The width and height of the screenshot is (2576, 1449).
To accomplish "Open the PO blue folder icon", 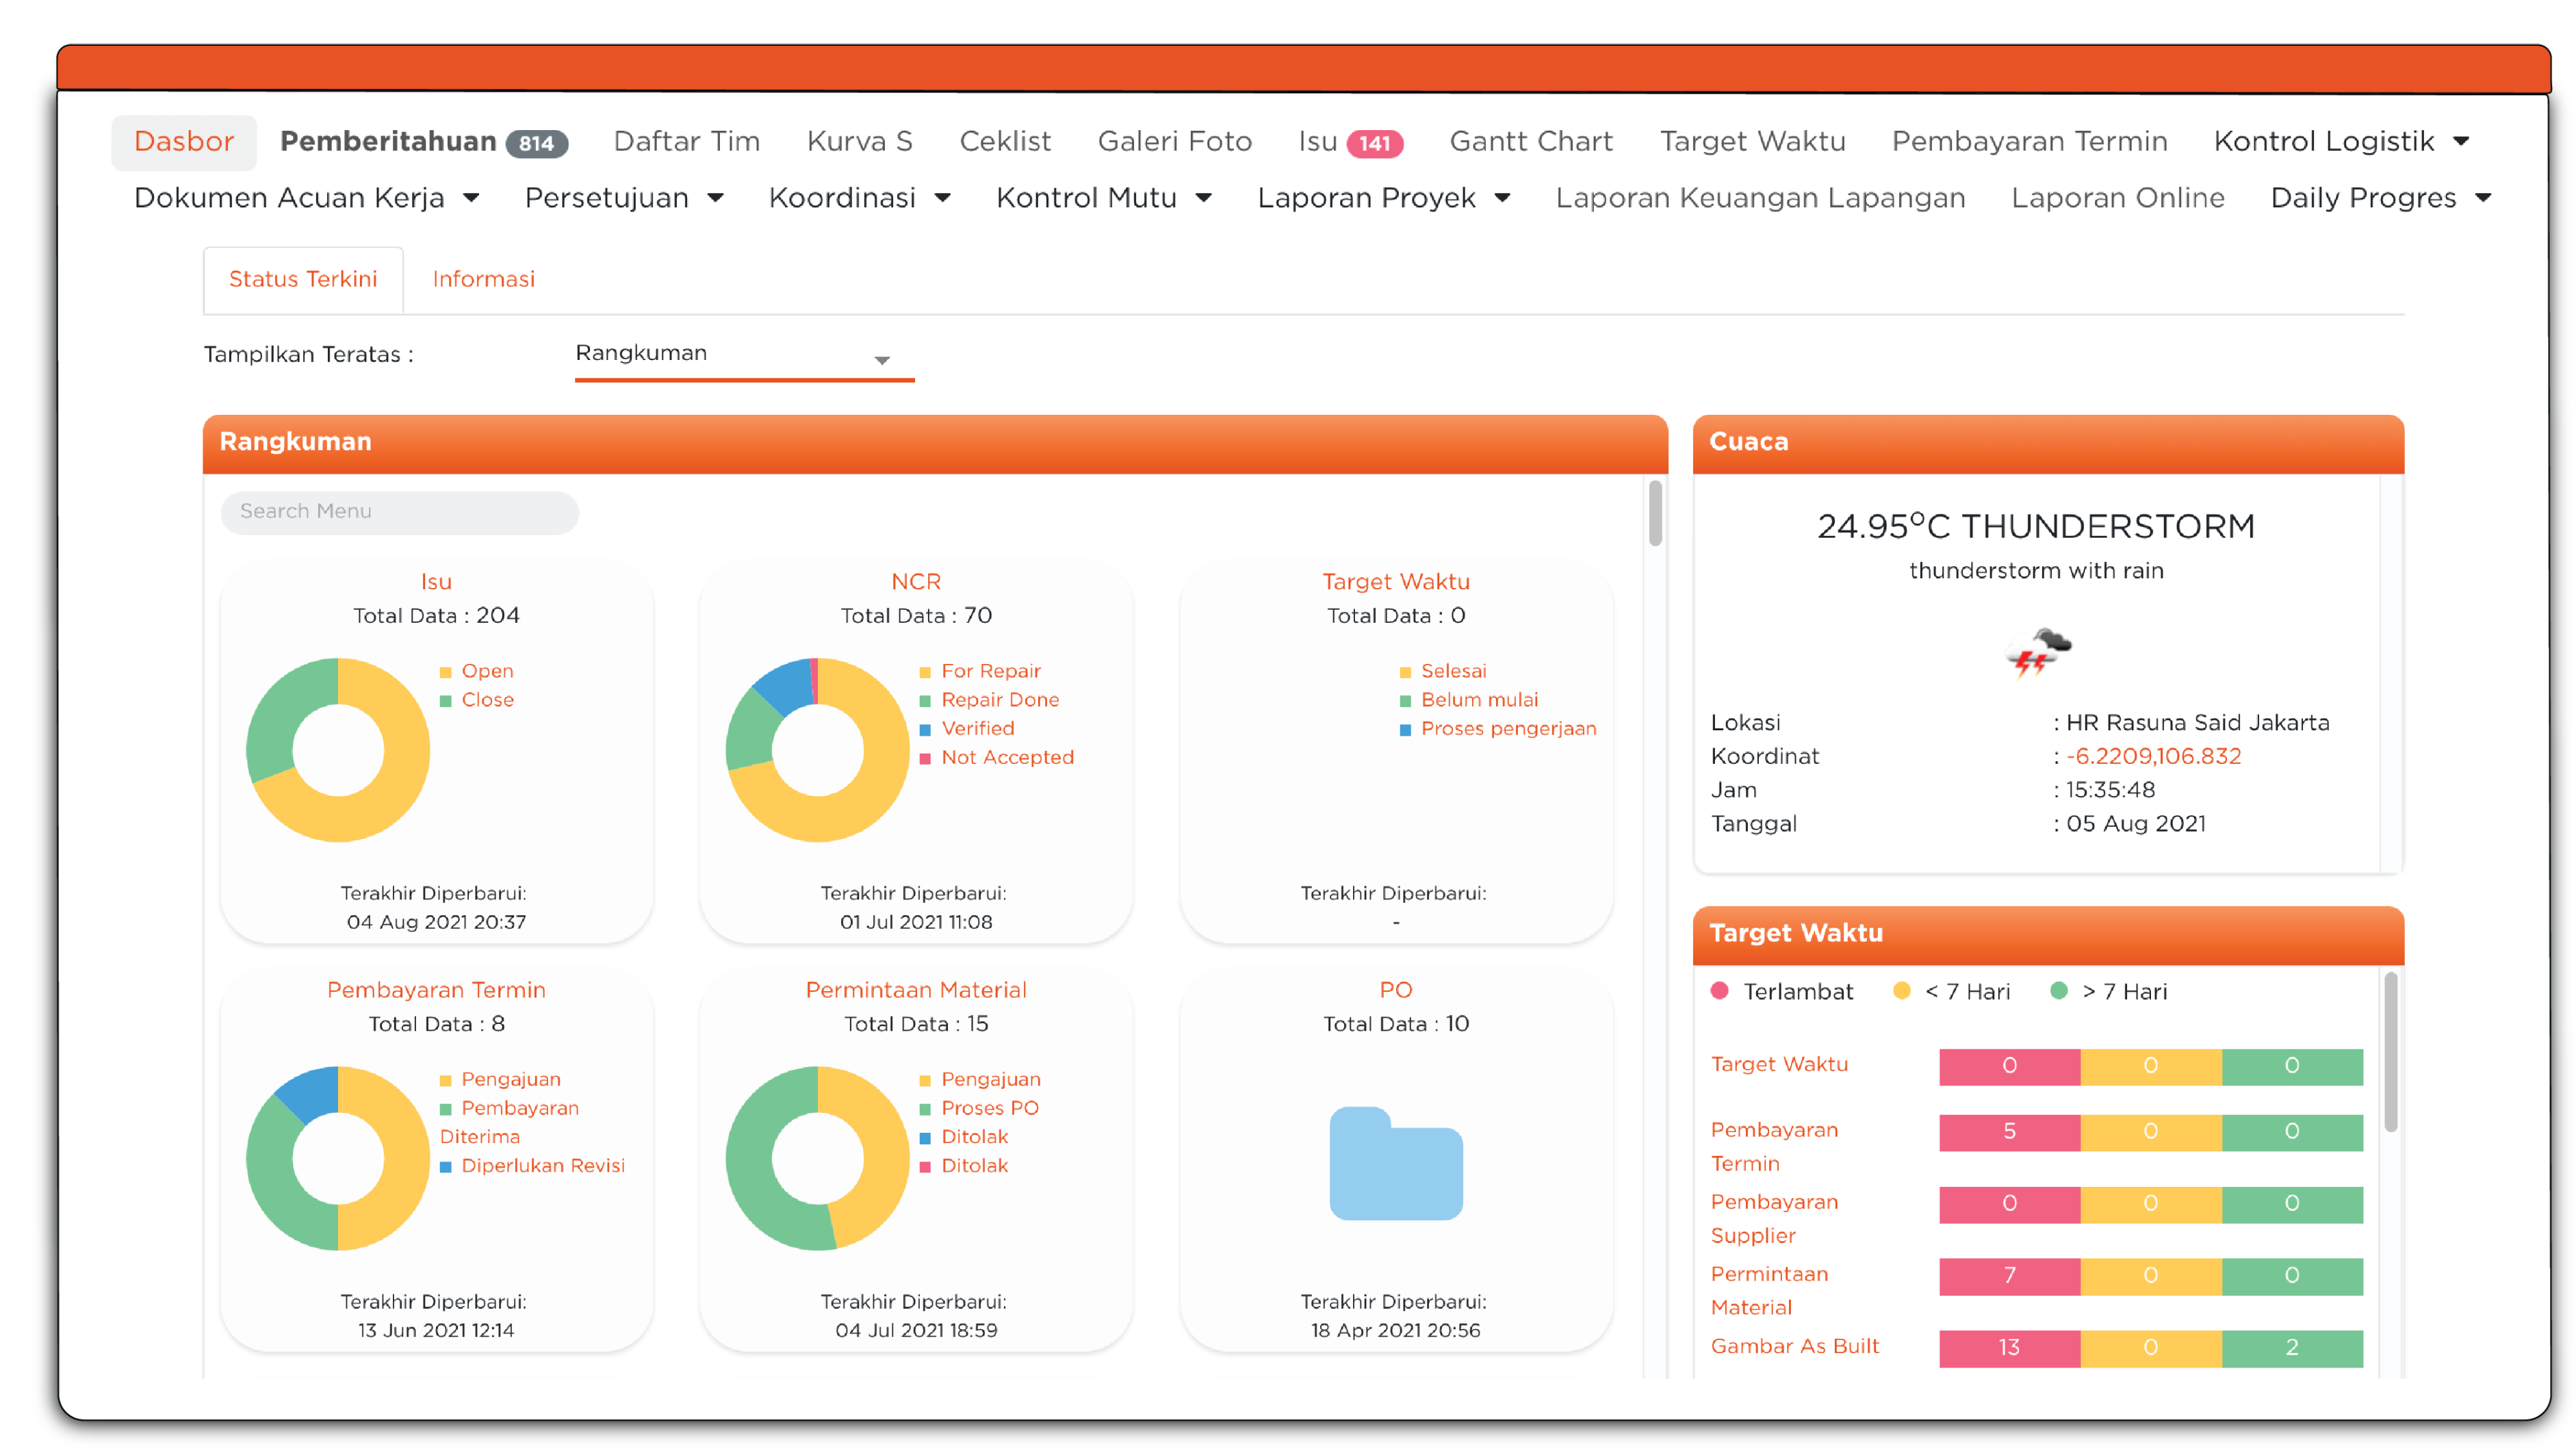I will click(1395, 1162).
